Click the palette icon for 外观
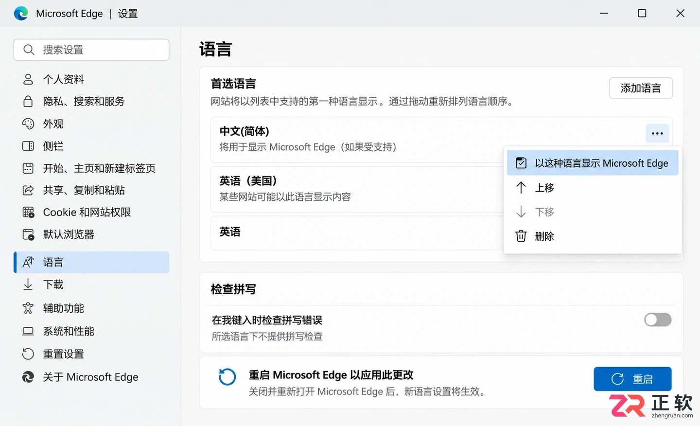700x426 pixels. tap(28, 124)
